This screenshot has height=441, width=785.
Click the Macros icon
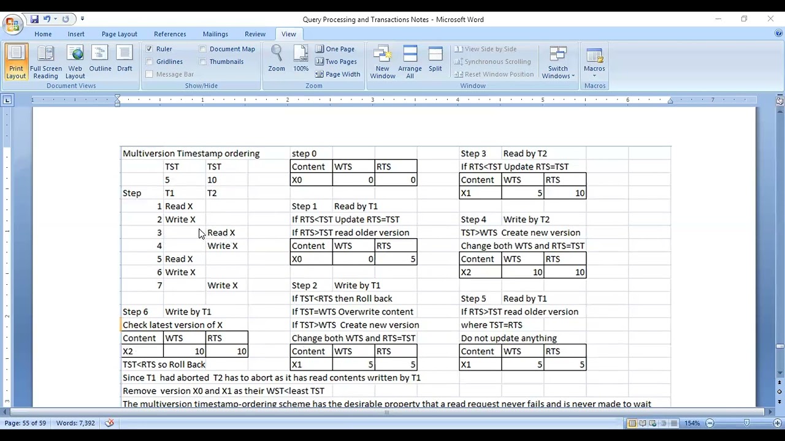594,56
